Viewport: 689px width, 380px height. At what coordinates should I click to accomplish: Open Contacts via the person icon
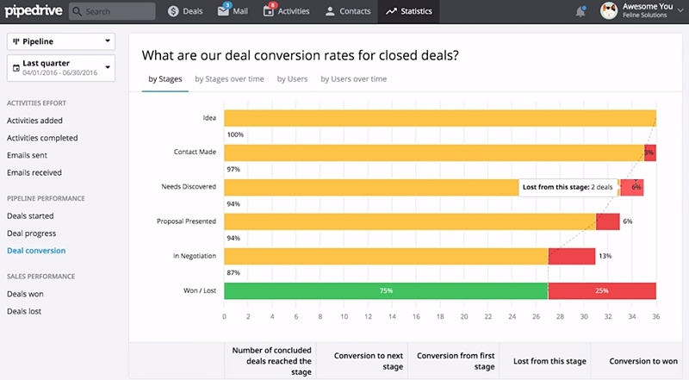330,12
